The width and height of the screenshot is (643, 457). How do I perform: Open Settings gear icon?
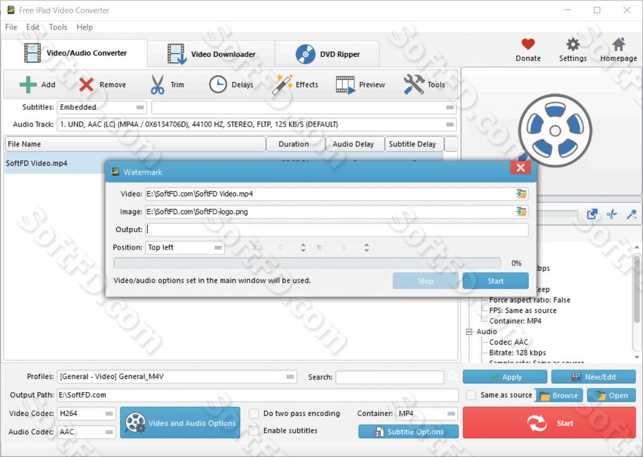[x=573, y=44]
